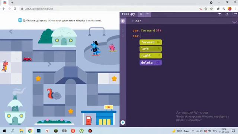Reload the page

pos(15,9)
